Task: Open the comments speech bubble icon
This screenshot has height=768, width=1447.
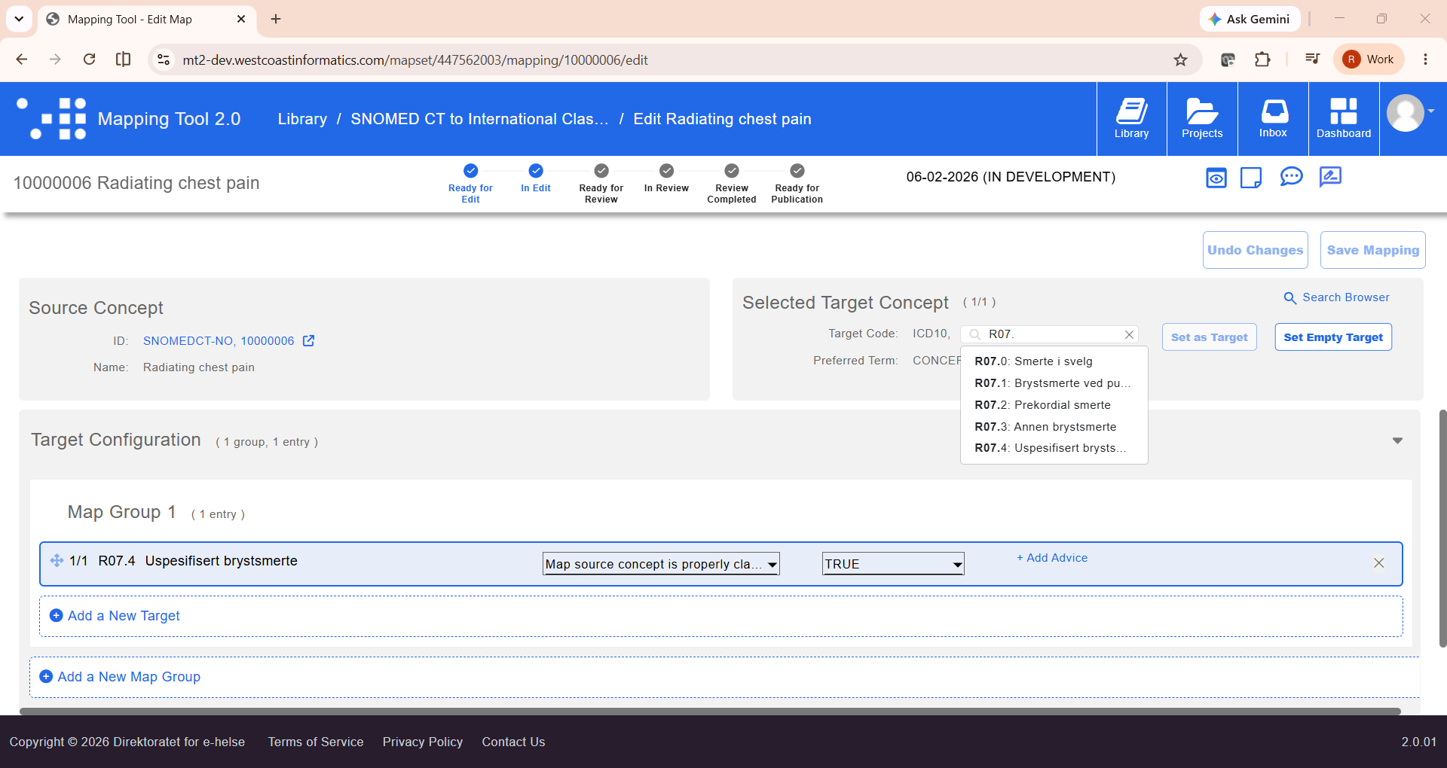Action: tap(1291, 177)
